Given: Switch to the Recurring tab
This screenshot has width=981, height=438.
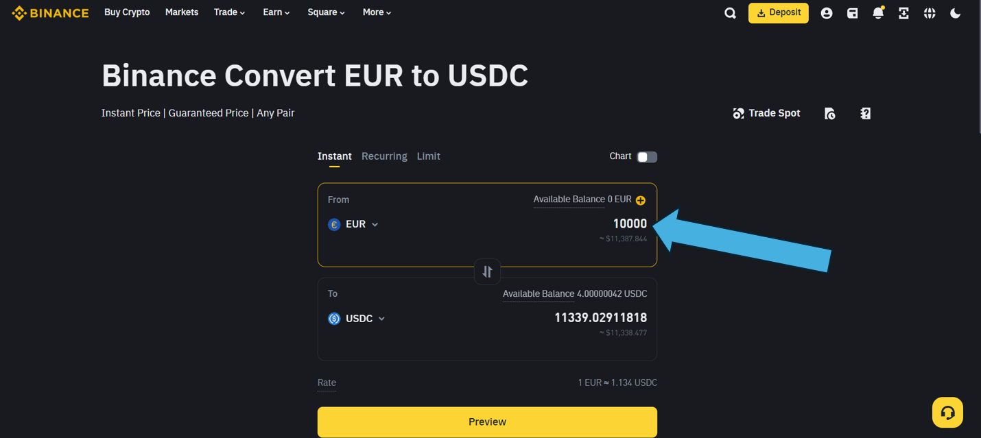Looking at the screenshot, I should click(384, 156).
